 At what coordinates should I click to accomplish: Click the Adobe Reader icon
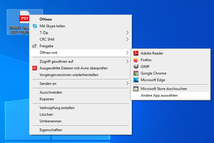[136, 53]
